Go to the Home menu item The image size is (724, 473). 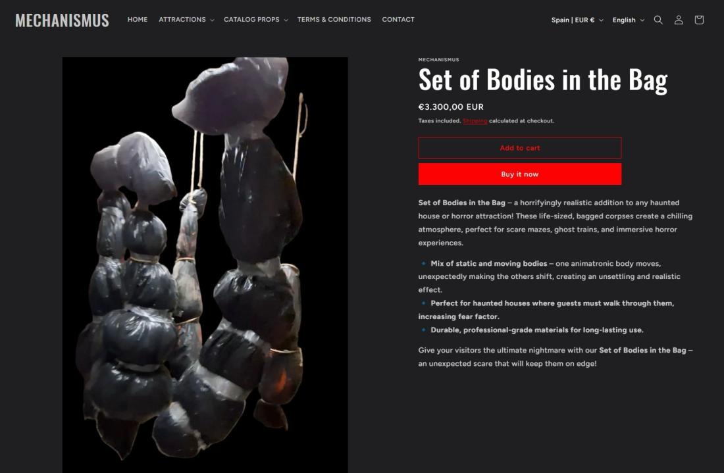138,19
